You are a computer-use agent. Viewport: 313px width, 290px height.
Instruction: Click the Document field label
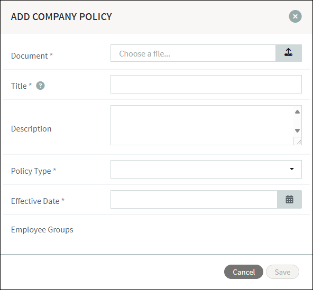coord(32,55)
